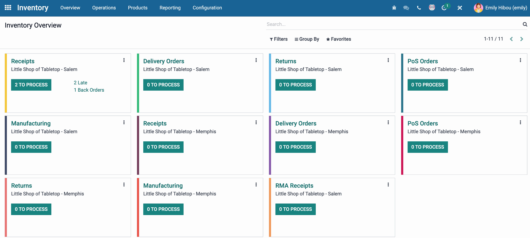Open activities clock icon with badge

click(444, 8)
